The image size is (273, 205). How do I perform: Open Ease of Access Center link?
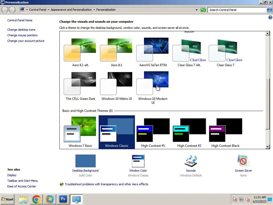pos(22,186)
